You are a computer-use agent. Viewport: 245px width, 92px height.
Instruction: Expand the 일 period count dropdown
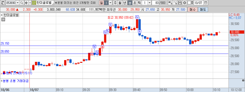tap(111, 3)
